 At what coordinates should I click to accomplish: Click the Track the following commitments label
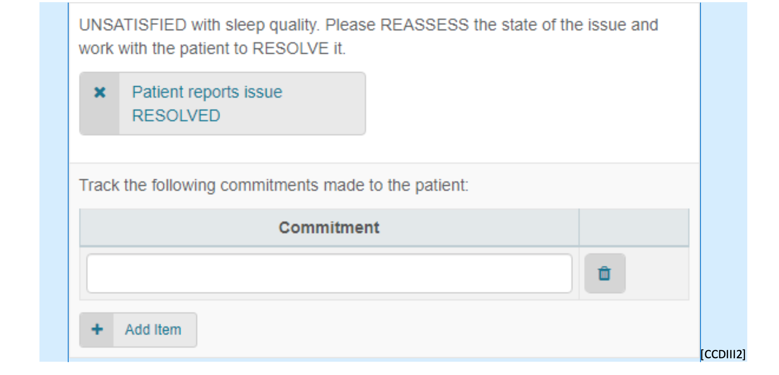click(x=274, y=185)
